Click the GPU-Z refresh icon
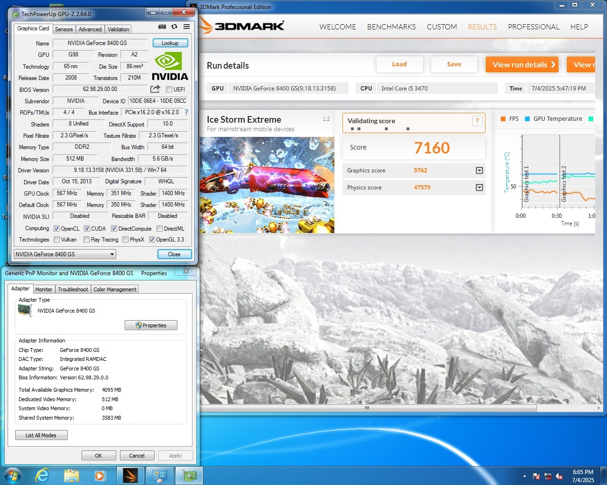The image size is (607, 485). tap(174, 27)
